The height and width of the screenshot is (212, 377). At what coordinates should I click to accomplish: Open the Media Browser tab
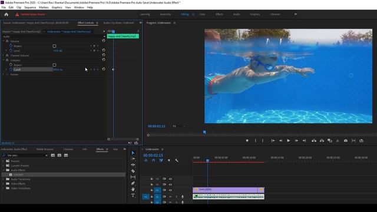click(x=45, y=149)
